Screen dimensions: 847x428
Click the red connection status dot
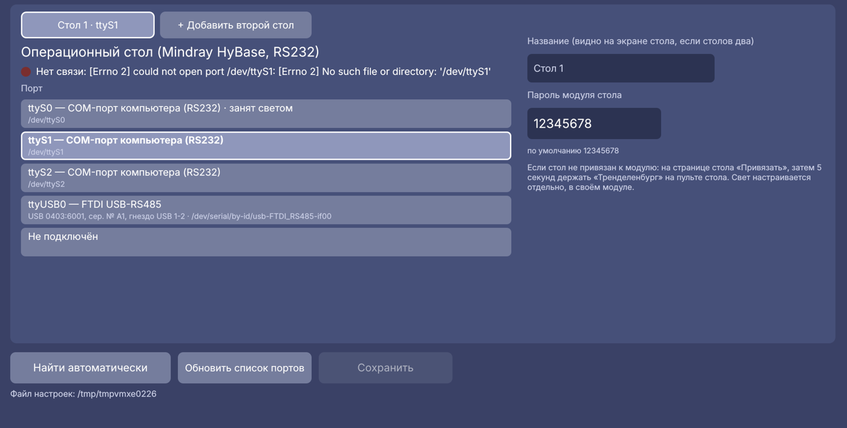click(x=26, y=71)
